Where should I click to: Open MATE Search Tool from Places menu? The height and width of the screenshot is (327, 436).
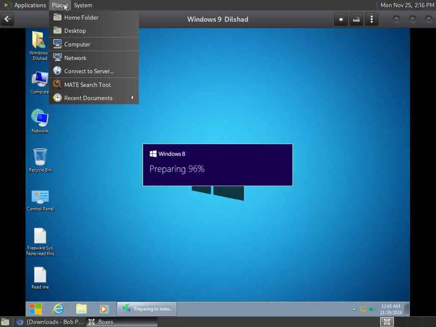pos(94,85)
